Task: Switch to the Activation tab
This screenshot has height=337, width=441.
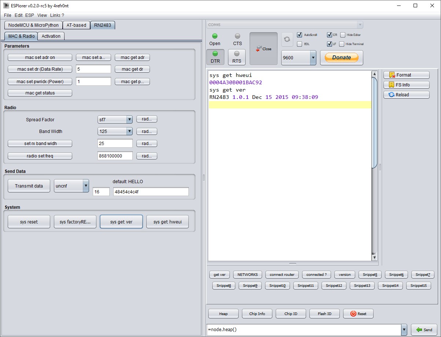Action: click(51, 36)
